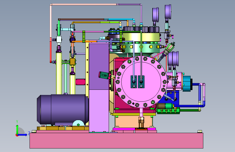This screenshot has width=235, height=152.
Task: Select the yellow motor mounting base
Action: [63, 128]
